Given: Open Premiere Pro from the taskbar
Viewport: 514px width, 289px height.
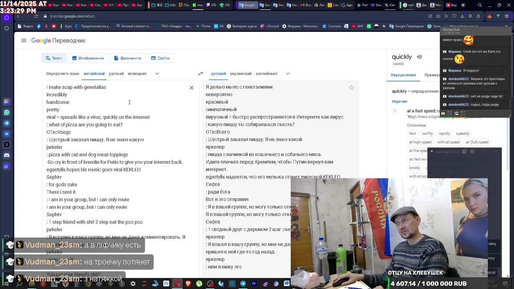Looking at the screenshot, I should (254, 284).
